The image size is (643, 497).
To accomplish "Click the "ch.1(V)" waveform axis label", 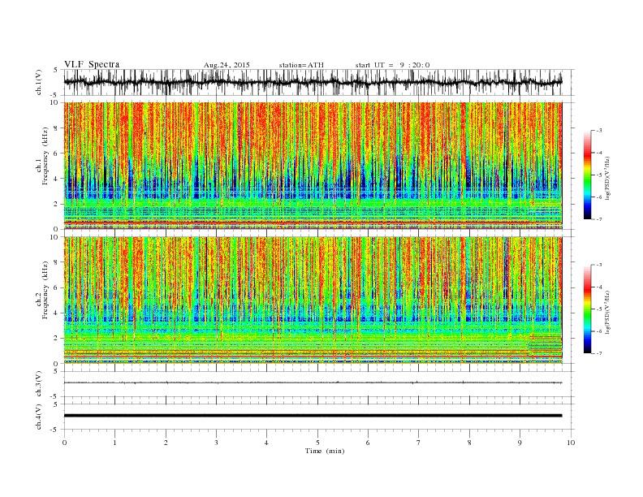I will 39,82.
